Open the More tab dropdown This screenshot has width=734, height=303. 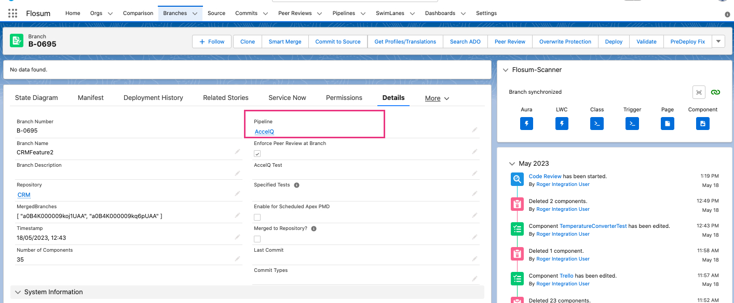coord(437,98)
